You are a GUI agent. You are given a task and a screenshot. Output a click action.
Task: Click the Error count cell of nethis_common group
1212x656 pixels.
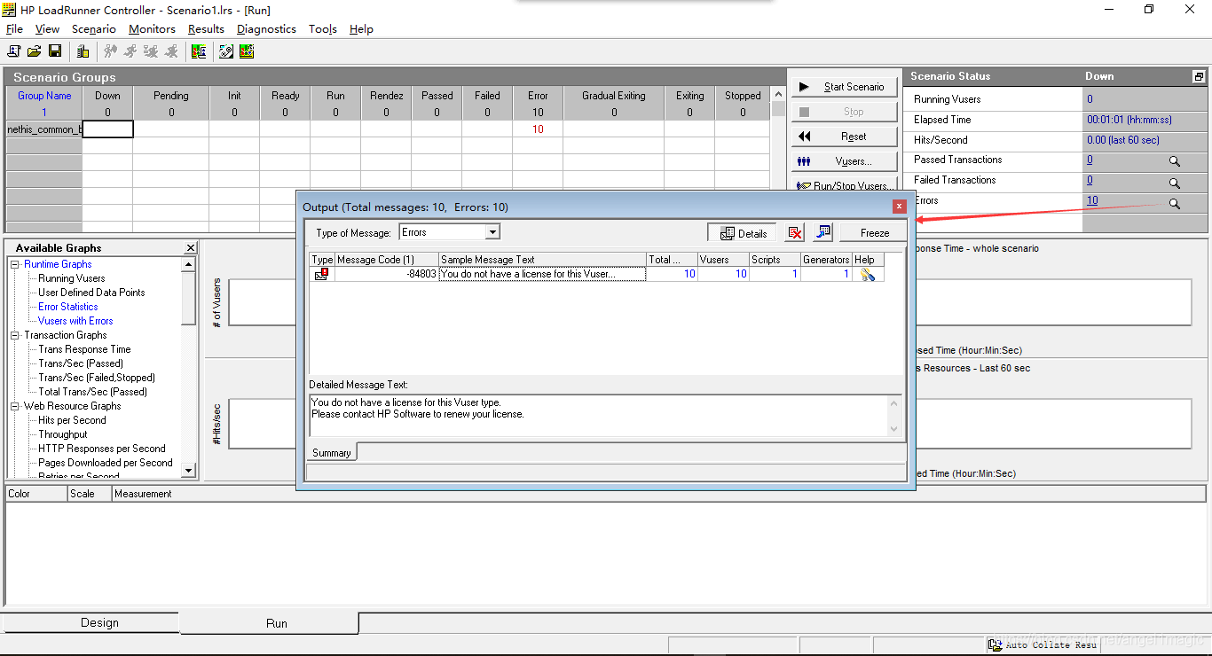pos(538,129)
